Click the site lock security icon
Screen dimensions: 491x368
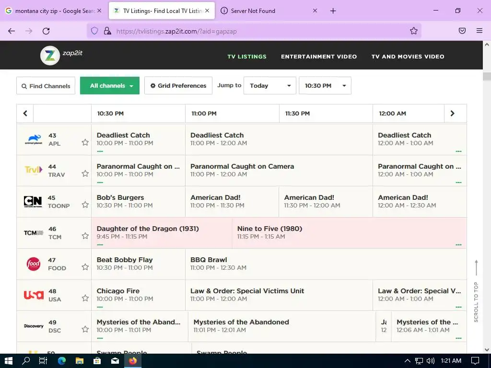(x=107, y=31)
